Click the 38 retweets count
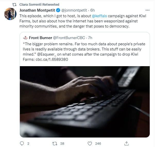The image size is (159, 147). [62, 143]
